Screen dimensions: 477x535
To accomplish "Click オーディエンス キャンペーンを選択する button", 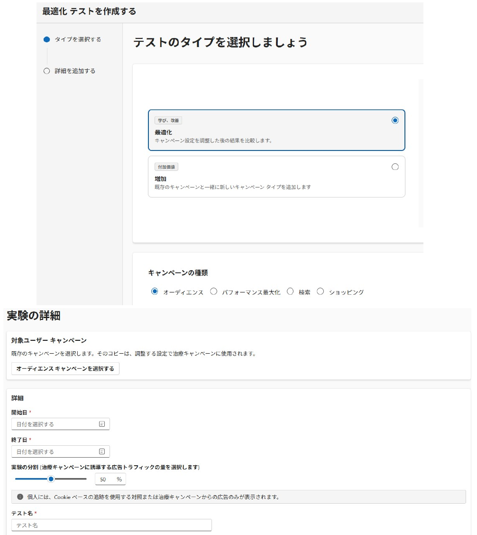I will (x=65, y=368).
